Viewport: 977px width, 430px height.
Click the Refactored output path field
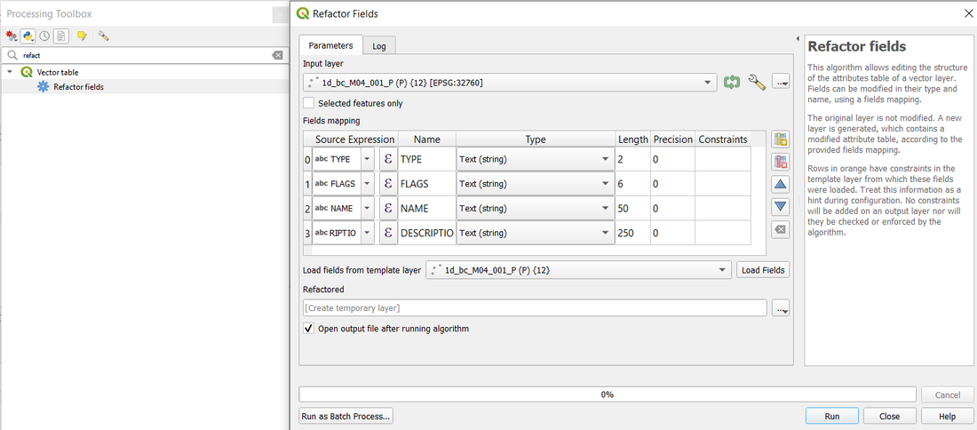tap(535, 308)
